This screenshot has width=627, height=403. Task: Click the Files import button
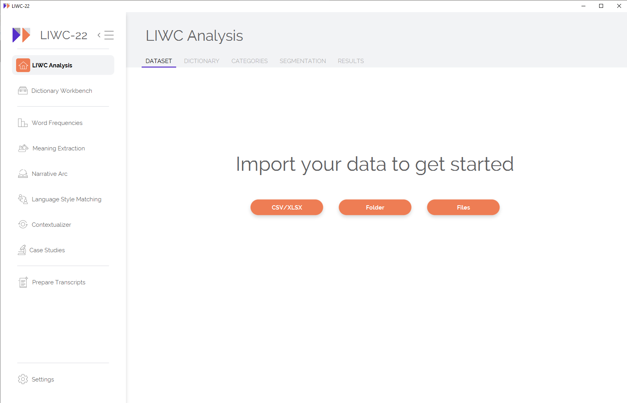(x=463, y=207)
